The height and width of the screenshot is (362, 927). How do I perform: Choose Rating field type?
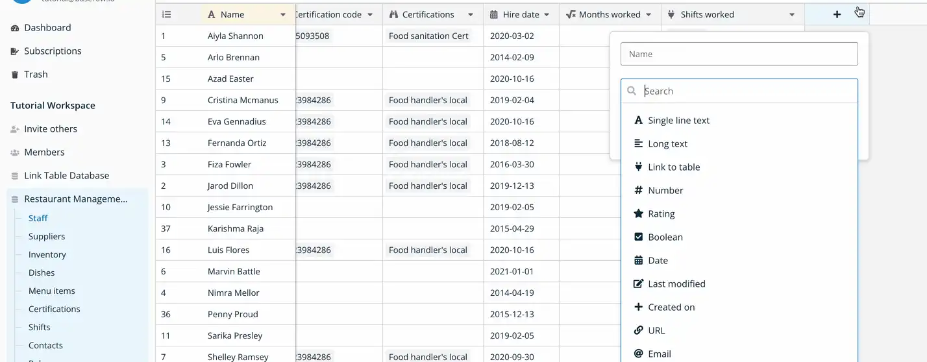(739, 214)
